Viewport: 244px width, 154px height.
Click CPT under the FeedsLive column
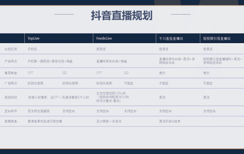click(x=99, y=73)
